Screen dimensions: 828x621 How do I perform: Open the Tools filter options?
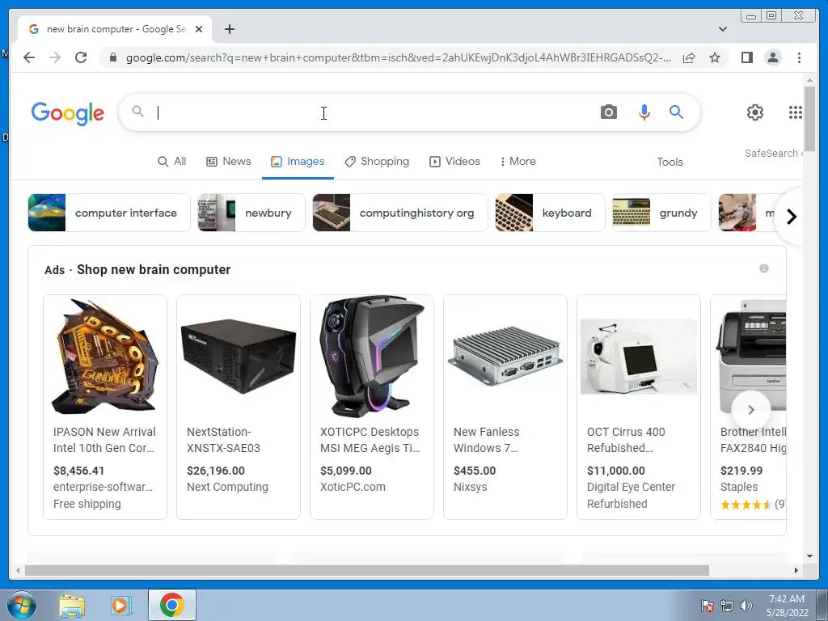point(670,162)
